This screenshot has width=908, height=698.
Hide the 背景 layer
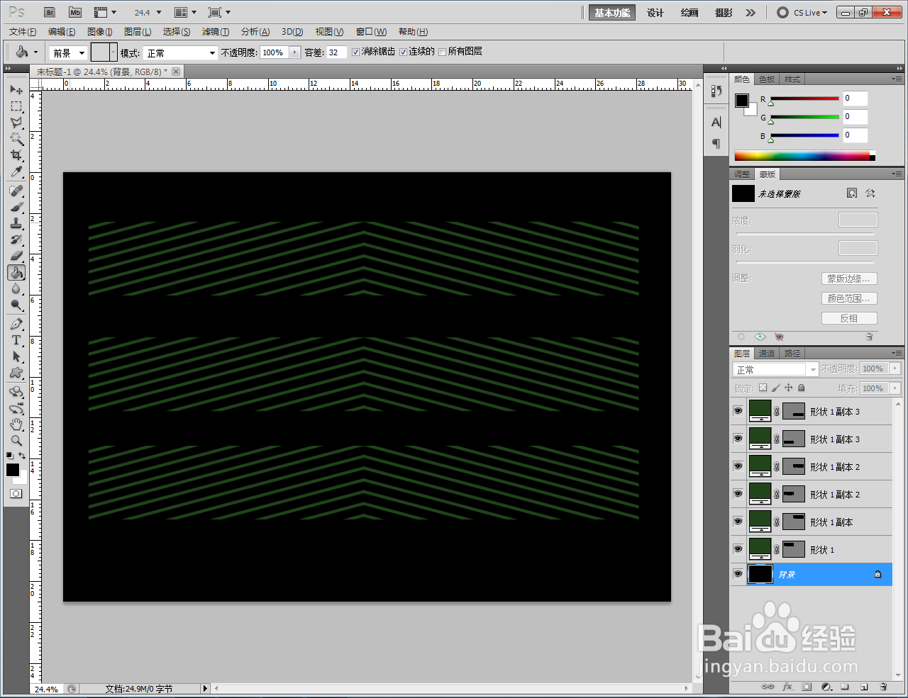click(x=738, y=574)
